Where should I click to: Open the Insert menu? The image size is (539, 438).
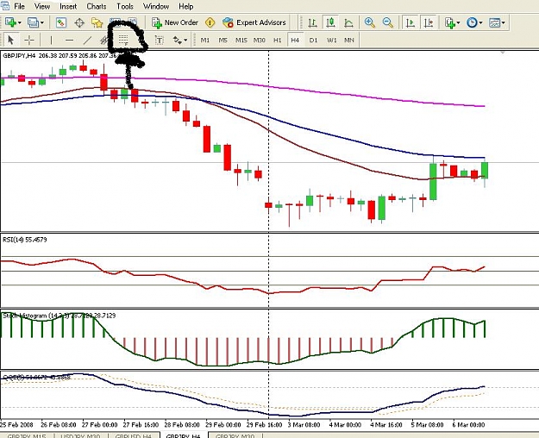coord(68,6)
